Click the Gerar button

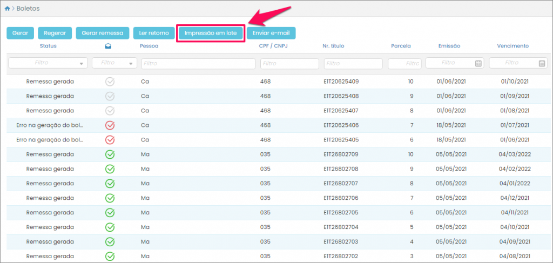point(20,33)
